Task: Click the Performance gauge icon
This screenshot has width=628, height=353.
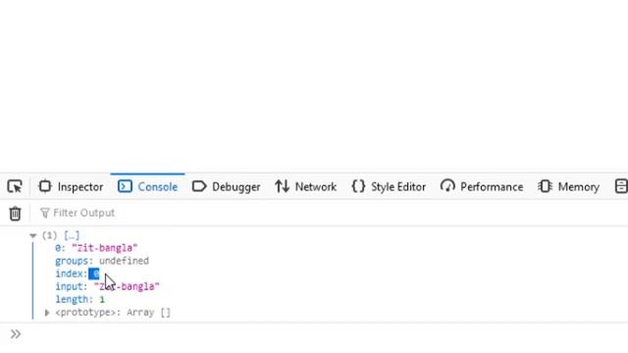Action: [x=447, y=186]
